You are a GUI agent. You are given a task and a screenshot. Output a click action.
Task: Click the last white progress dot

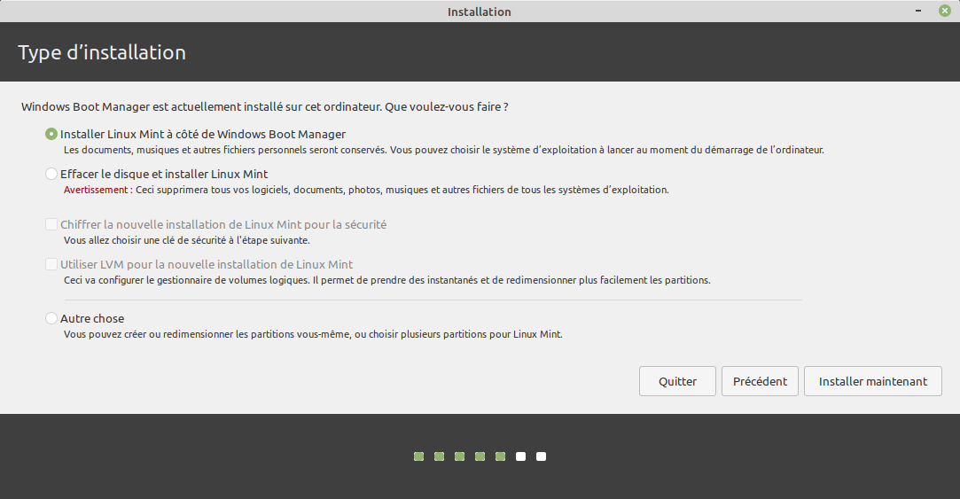[x=541, y=456]
